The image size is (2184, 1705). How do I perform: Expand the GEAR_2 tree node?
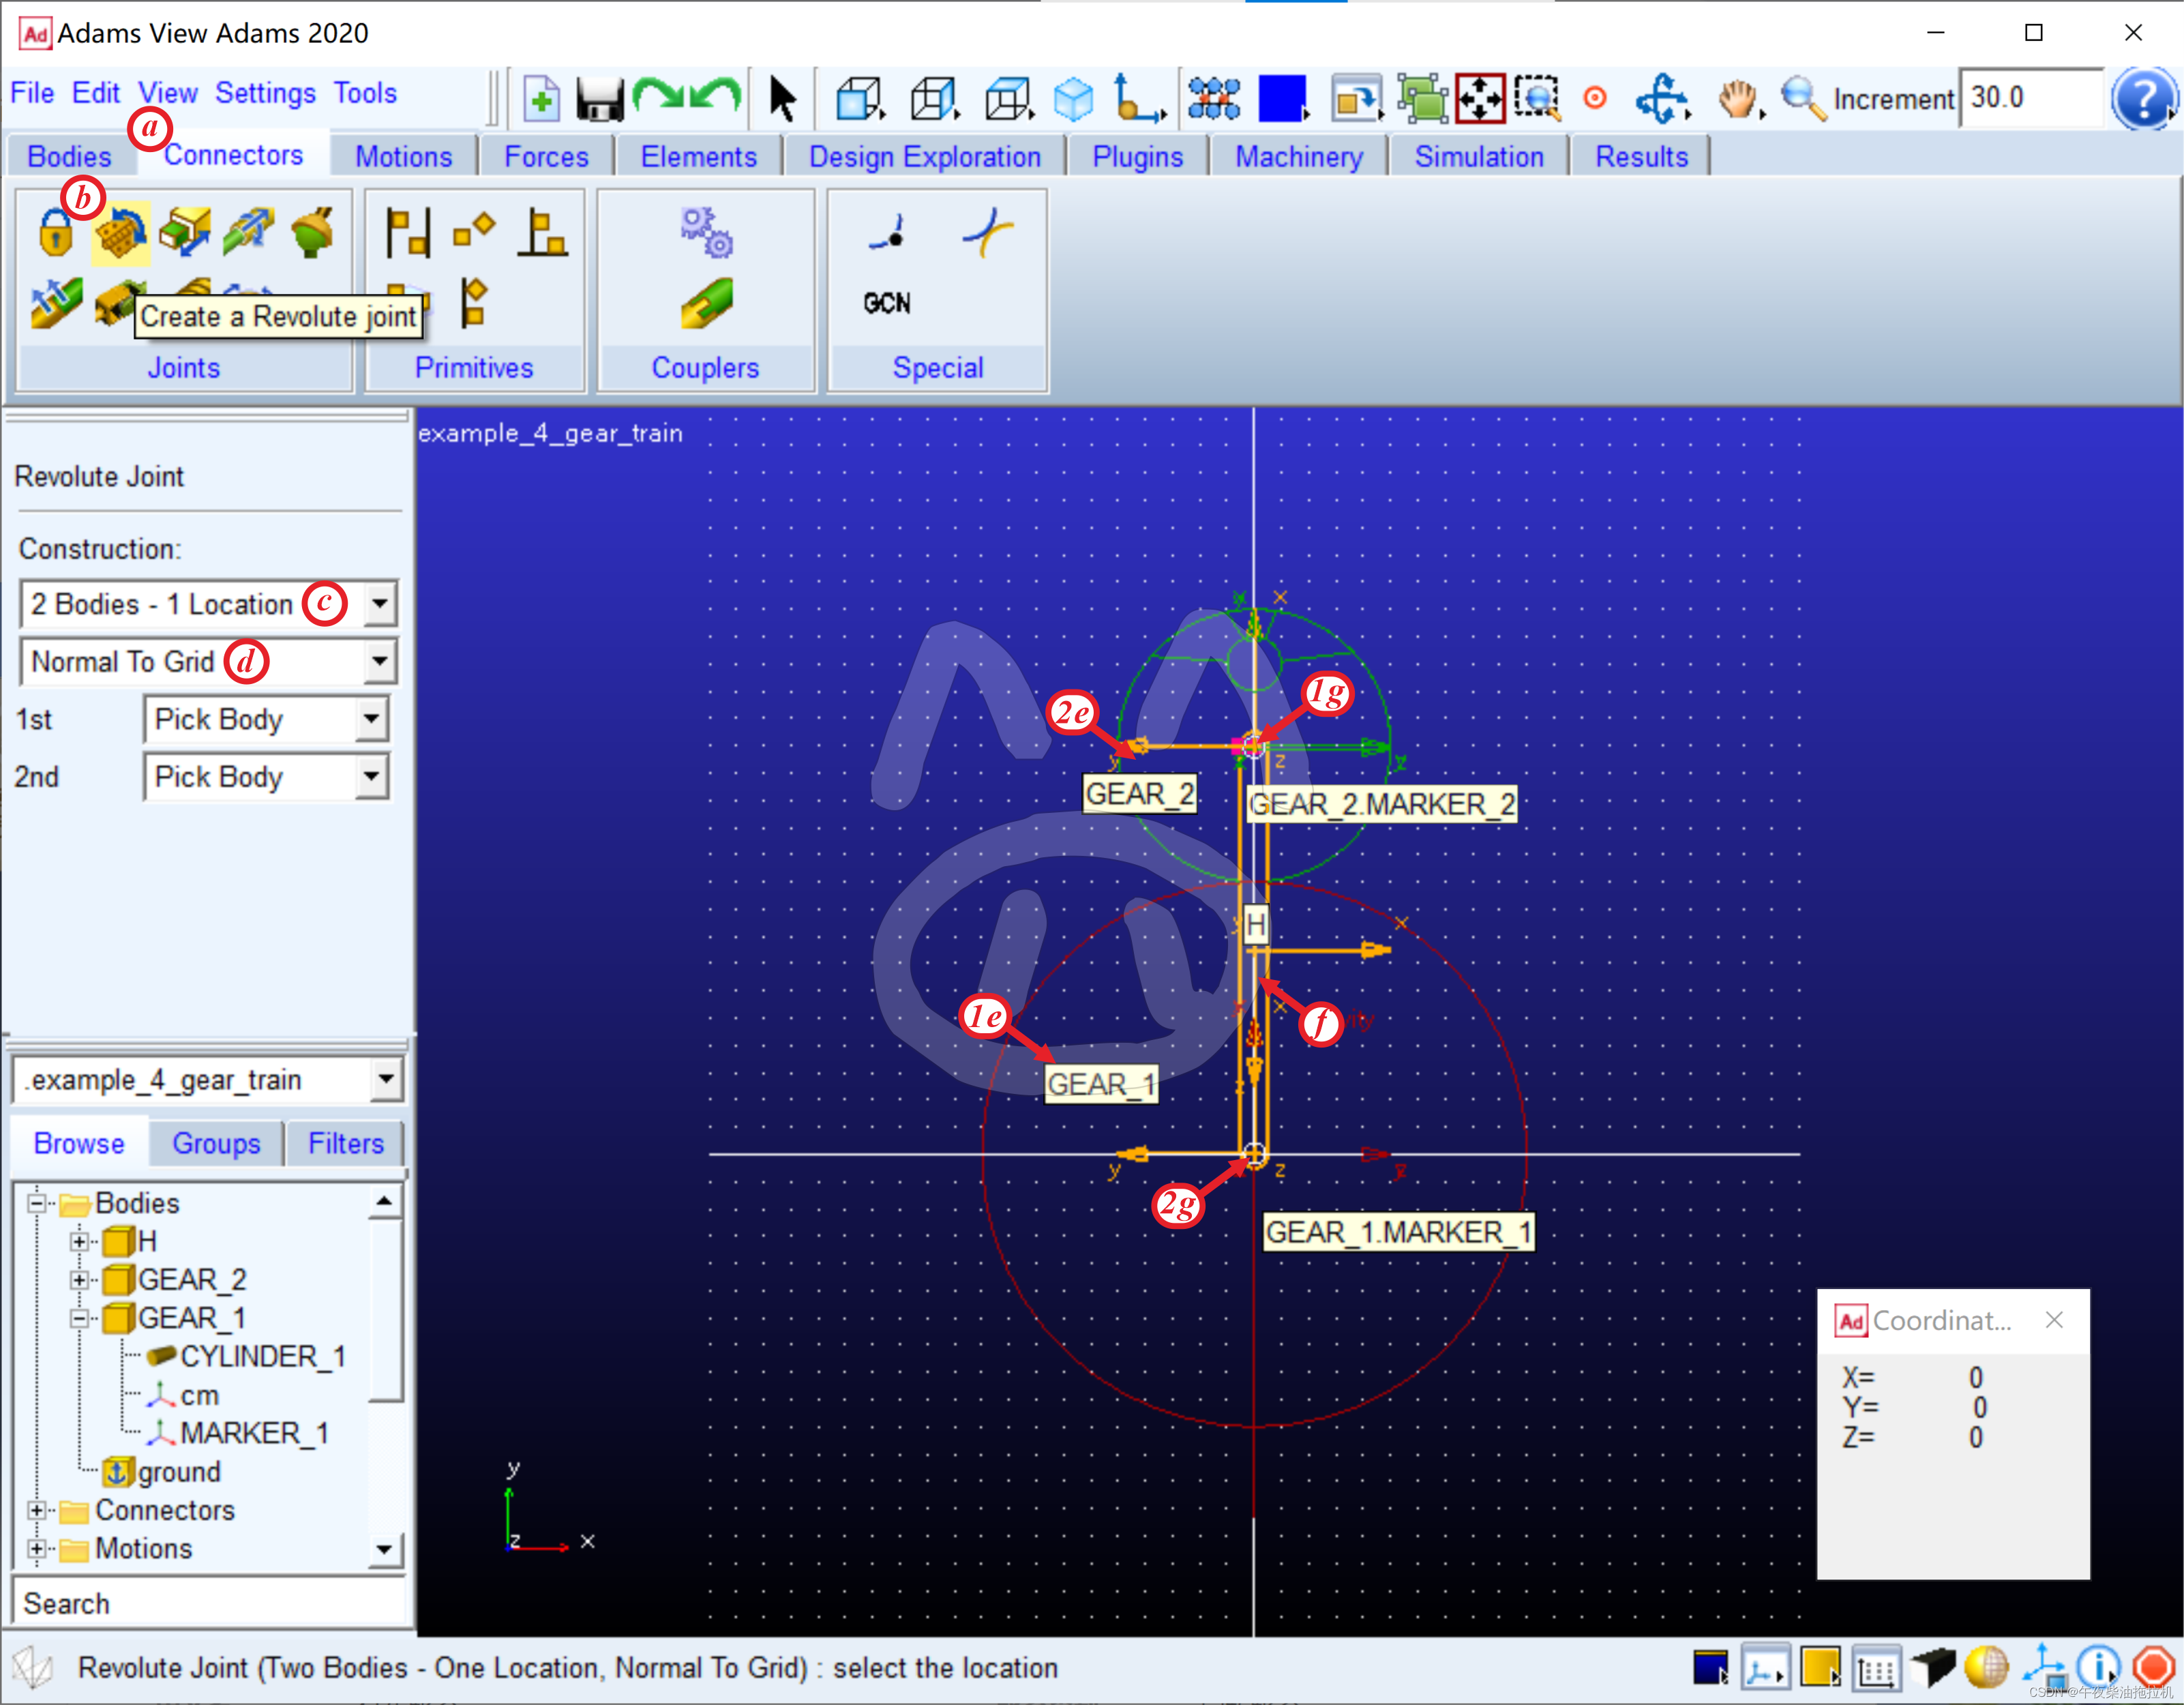79,1279
